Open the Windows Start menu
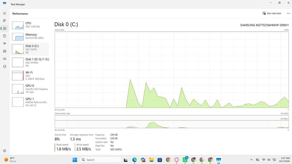Image resolution: width=292 pixels, height=164 pixels. [x=75, y=160]
